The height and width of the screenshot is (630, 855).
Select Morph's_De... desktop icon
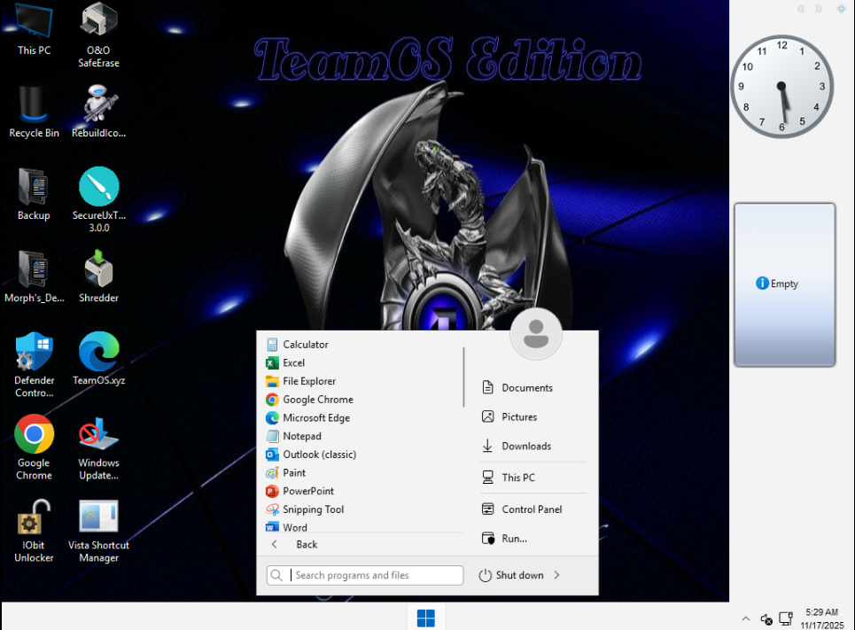pos(34,276)
